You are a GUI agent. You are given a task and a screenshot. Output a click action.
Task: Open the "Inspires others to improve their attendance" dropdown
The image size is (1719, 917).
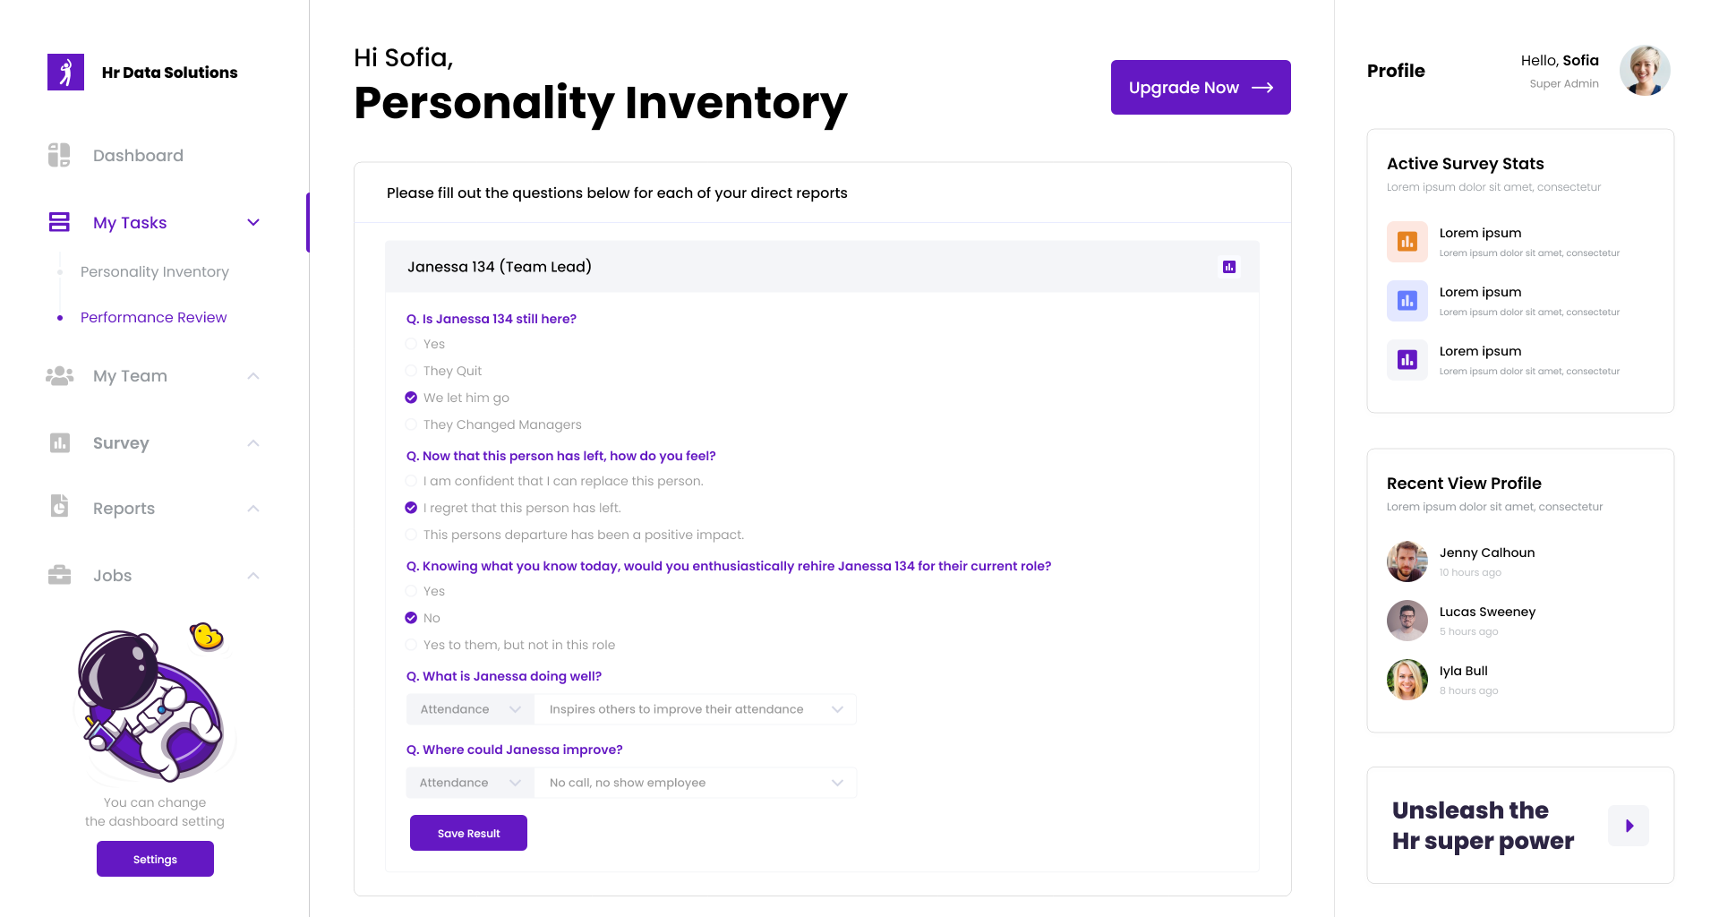pos(695,709)
